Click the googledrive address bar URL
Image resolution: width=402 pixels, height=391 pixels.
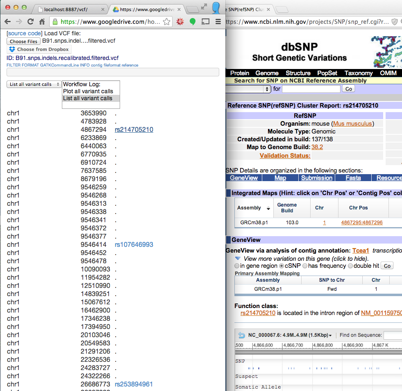click(110, 22)
